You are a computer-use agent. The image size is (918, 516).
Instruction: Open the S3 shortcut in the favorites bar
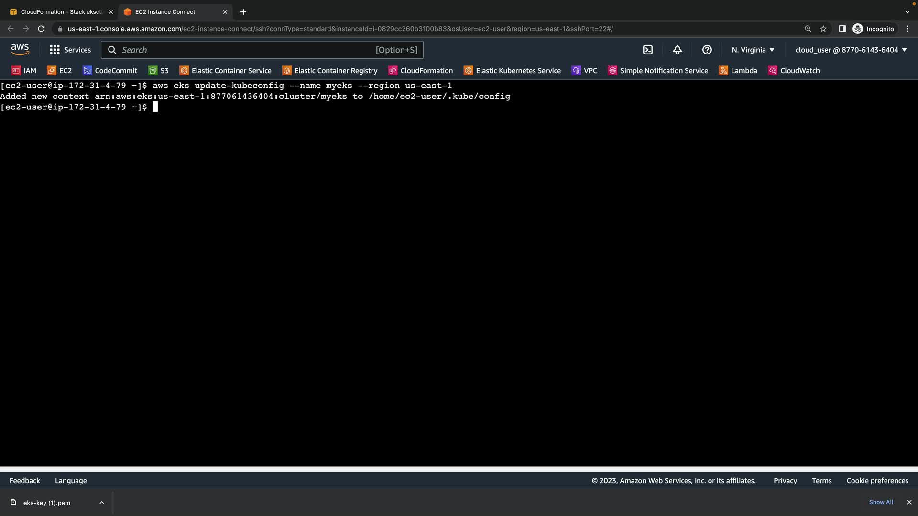point(158,71)
